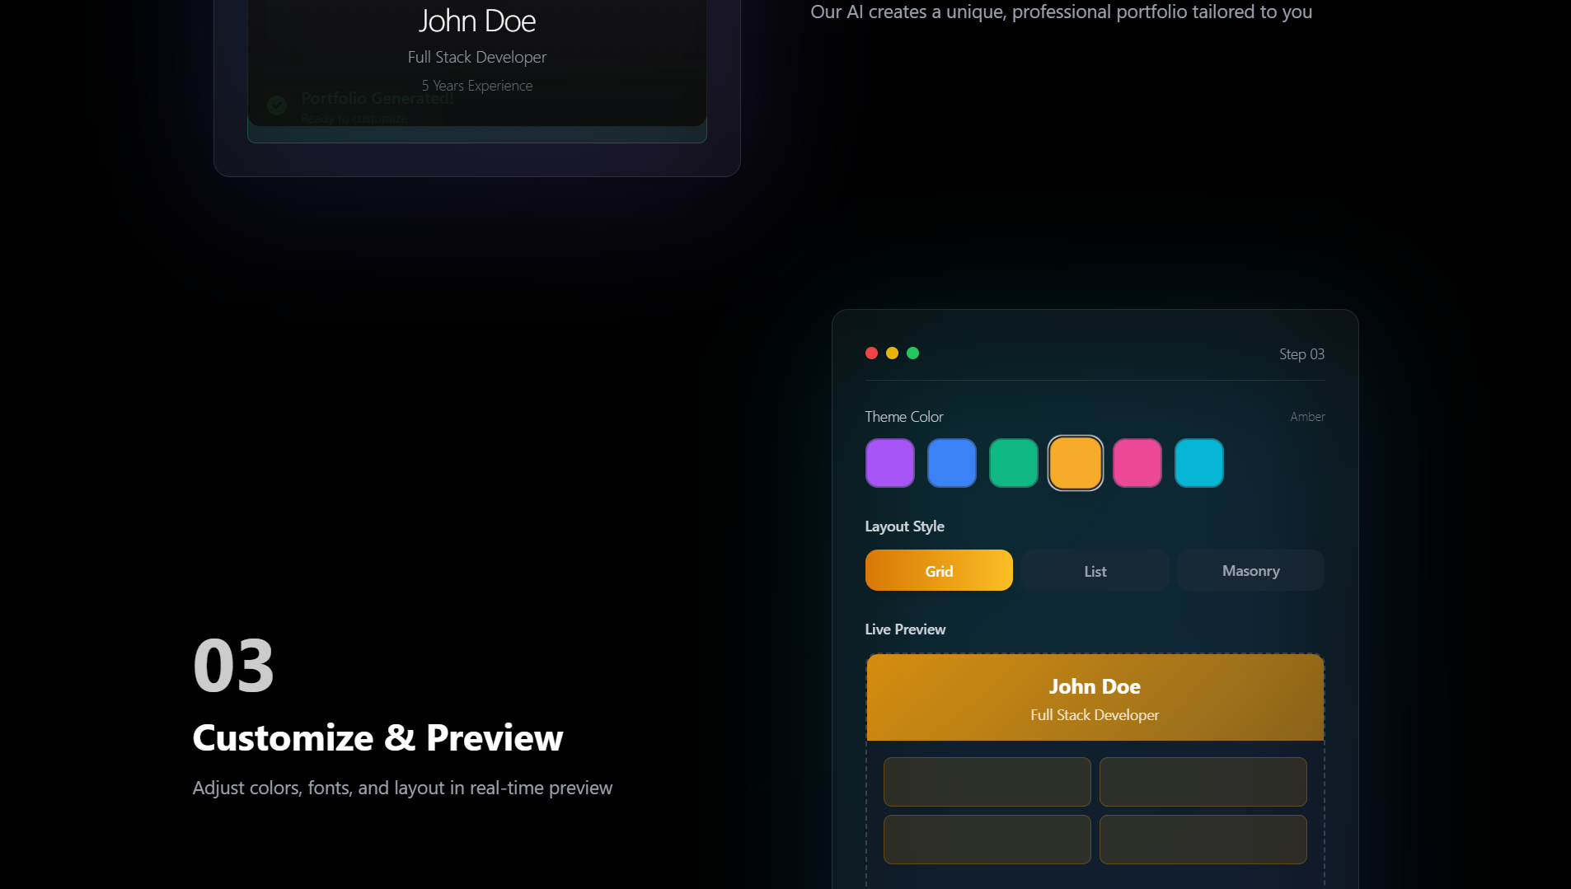
Task: Select the cyan theme color
Action: pos(1198,462)
